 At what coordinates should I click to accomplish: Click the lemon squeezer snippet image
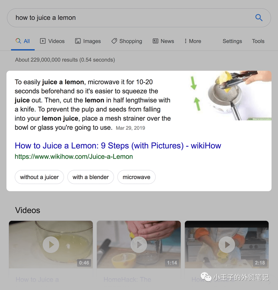(x=229, y=95)
